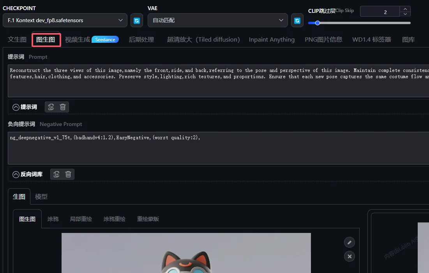Viewport: 429px width, 273px height.
Task: Click into the Negative Prompt text area
Action: [218, 148]
